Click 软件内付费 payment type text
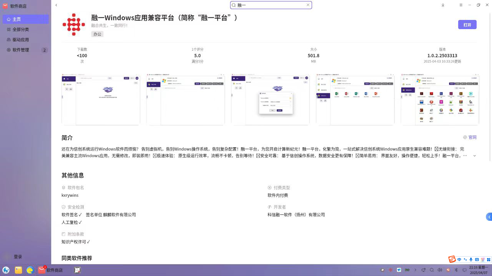The image size is (492, 276). [x=278, y=195]
